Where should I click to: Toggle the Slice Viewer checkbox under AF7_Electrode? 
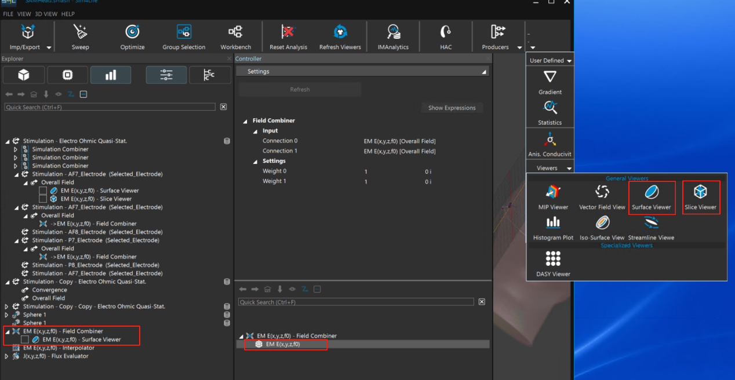43,199
